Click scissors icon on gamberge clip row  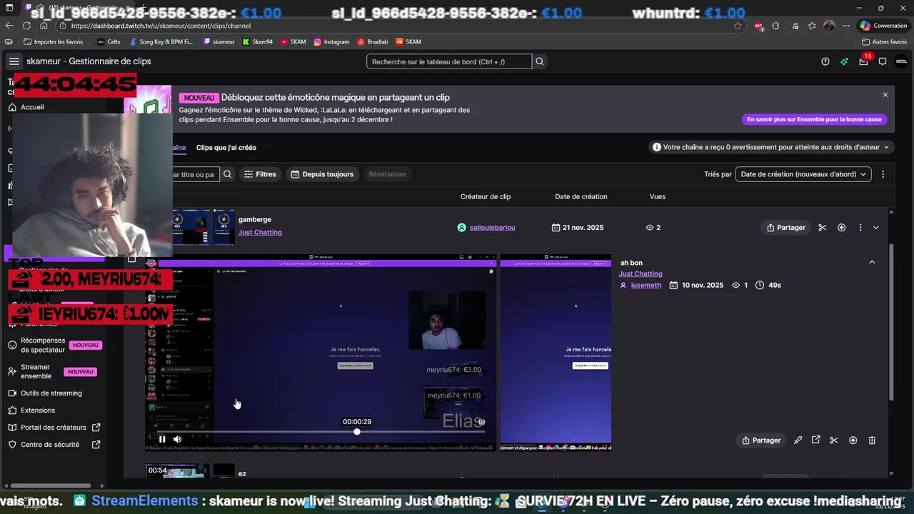(823, 228)
